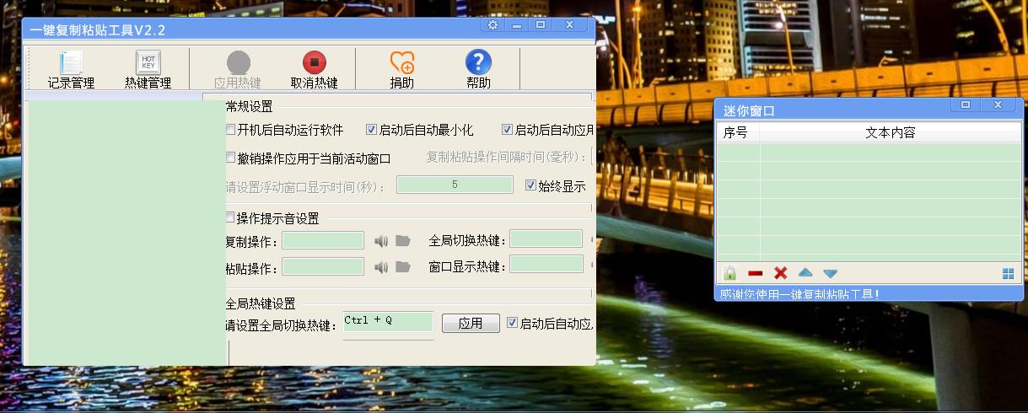Image resolution: width=1028 pixels, height=413 pixels.
Task: Maximize the 迷你窗口 window
Action: click(x=966, y=105)
